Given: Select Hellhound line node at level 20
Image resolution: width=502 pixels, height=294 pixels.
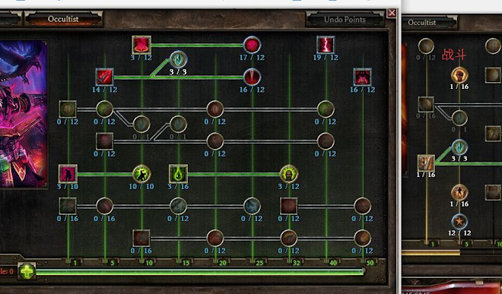Looking at the screenshot, I should tap(215, 239).
